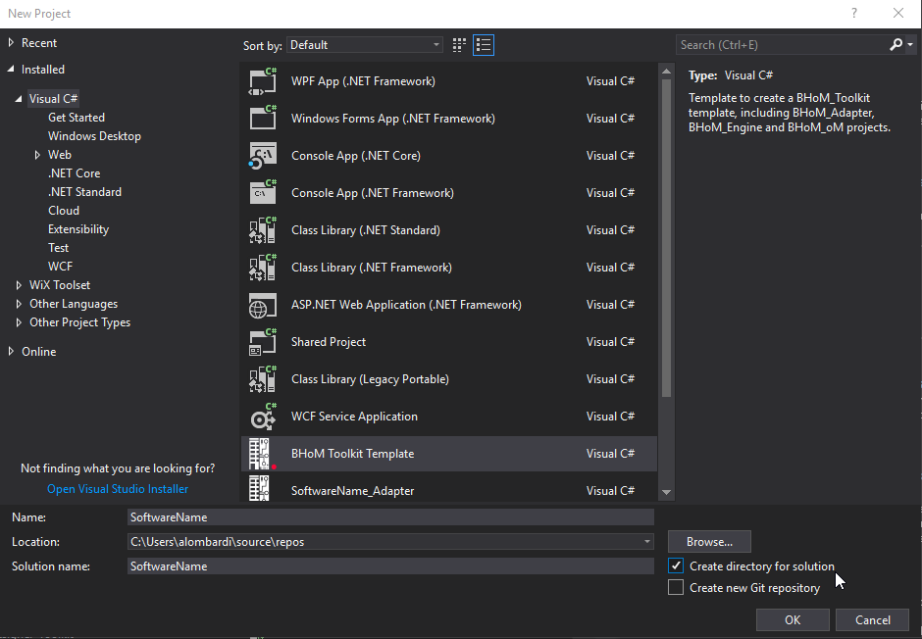Select Windows Forms App (.NET Framework) text
This screenshot has width=922, height=639.
(392, 118)
